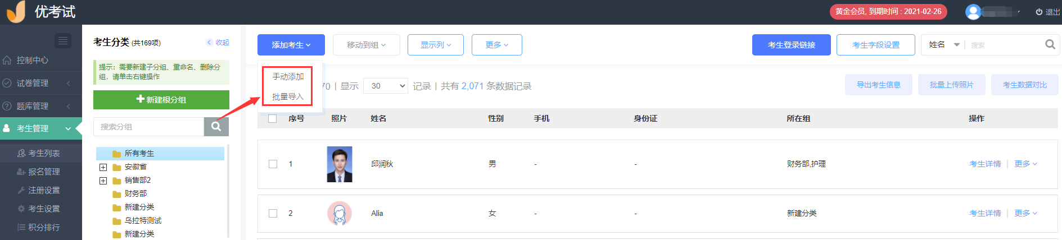Click the top 搜索 text input field
The width and height of the screenshot is (1062, 240).
point(1005,45)
